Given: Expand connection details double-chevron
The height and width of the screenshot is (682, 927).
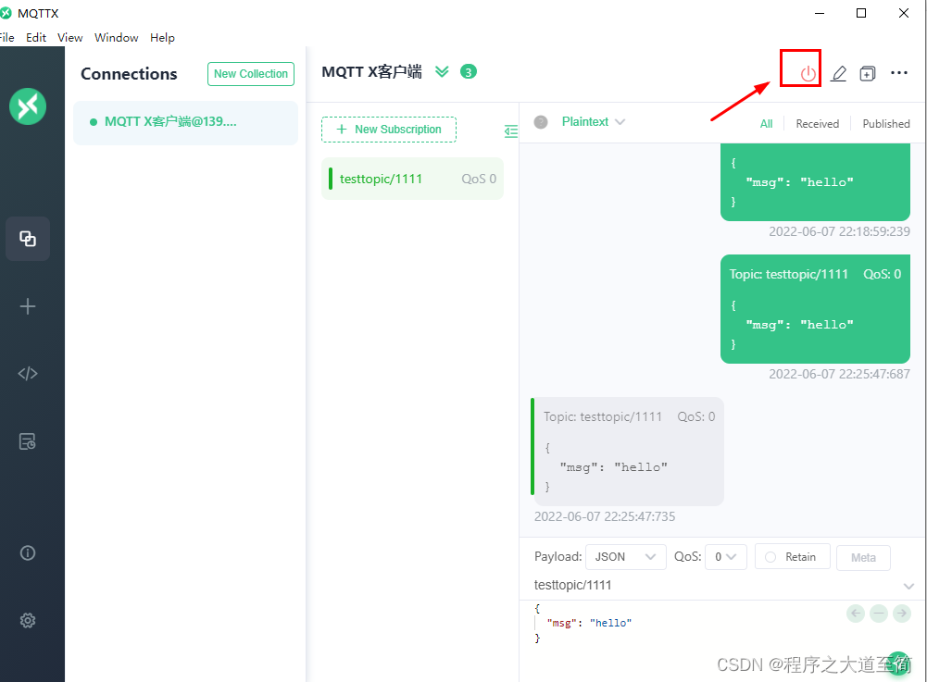Looking at the screenshot, I should (x=443, y=71).
